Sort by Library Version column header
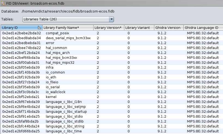223x134 pixels. coord(109,28)
